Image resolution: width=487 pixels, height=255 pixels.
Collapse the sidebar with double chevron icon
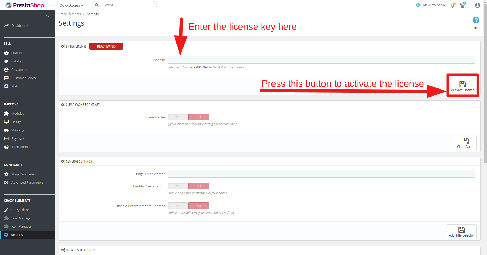pos(47,16)
